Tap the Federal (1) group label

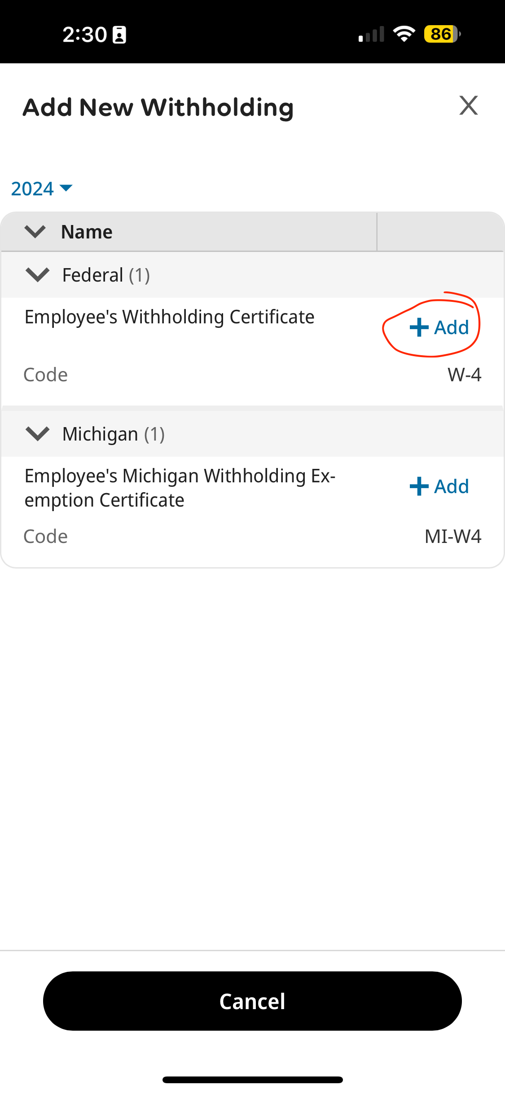[106, 275]
